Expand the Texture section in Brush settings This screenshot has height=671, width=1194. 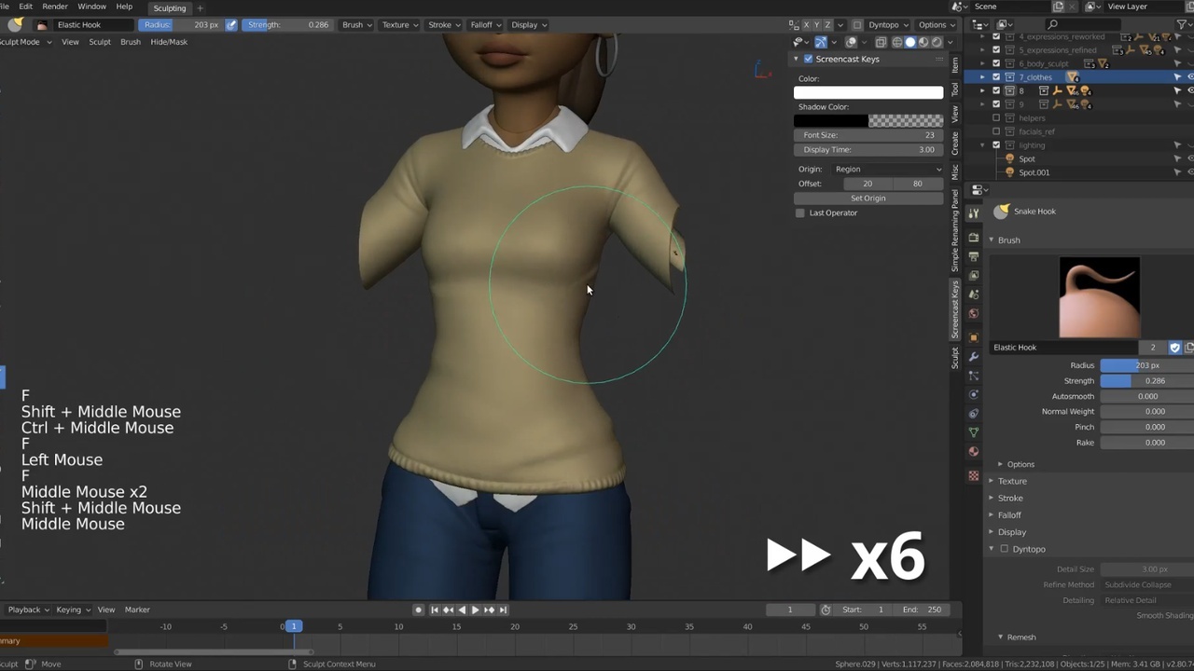tap(1012, 481)
